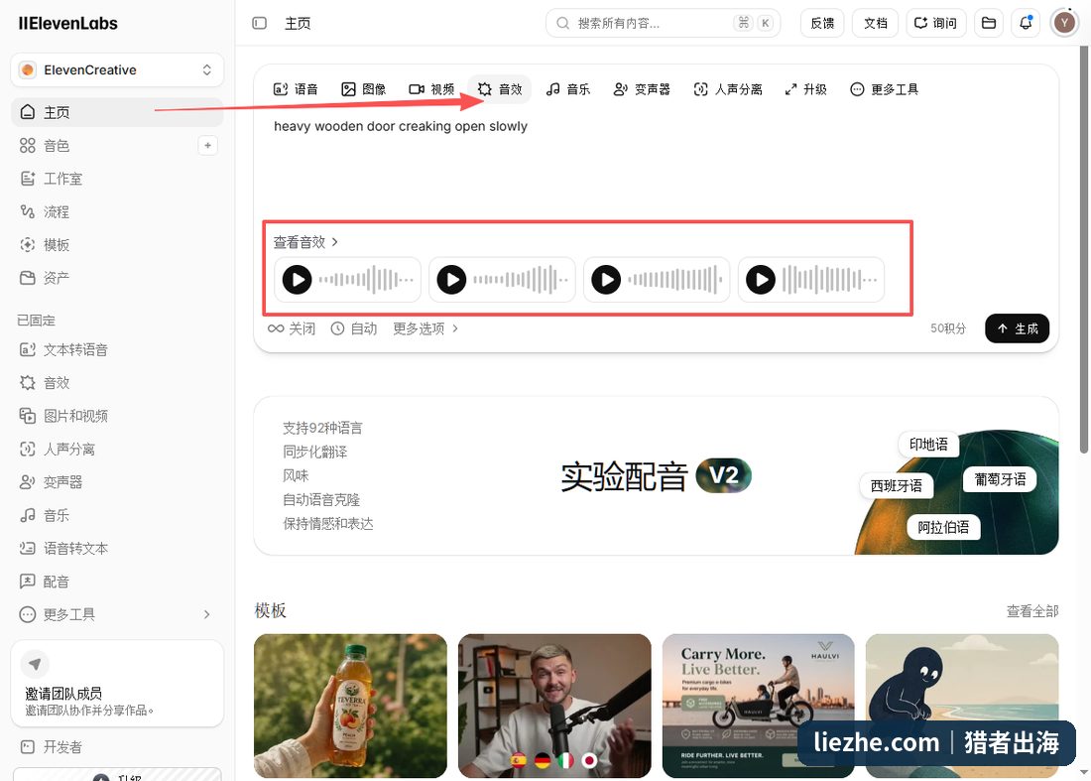Expand 更多工具 in the sidebar
1091x781 pixels.
[117, 614]
